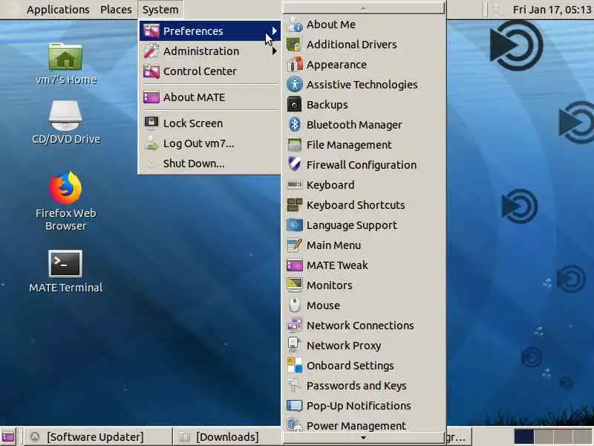Close the System menu in the panel
Screen dimensions: 594x446
pos(160,10)
